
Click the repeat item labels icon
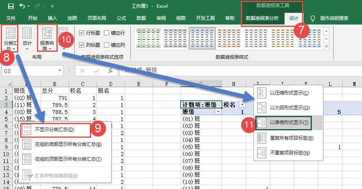(261, 138)
